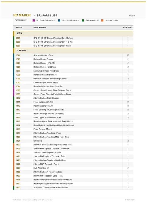Click the DESCRIPTION column header
The width and height of the screenshot is (147, 208).
(40, 27)
